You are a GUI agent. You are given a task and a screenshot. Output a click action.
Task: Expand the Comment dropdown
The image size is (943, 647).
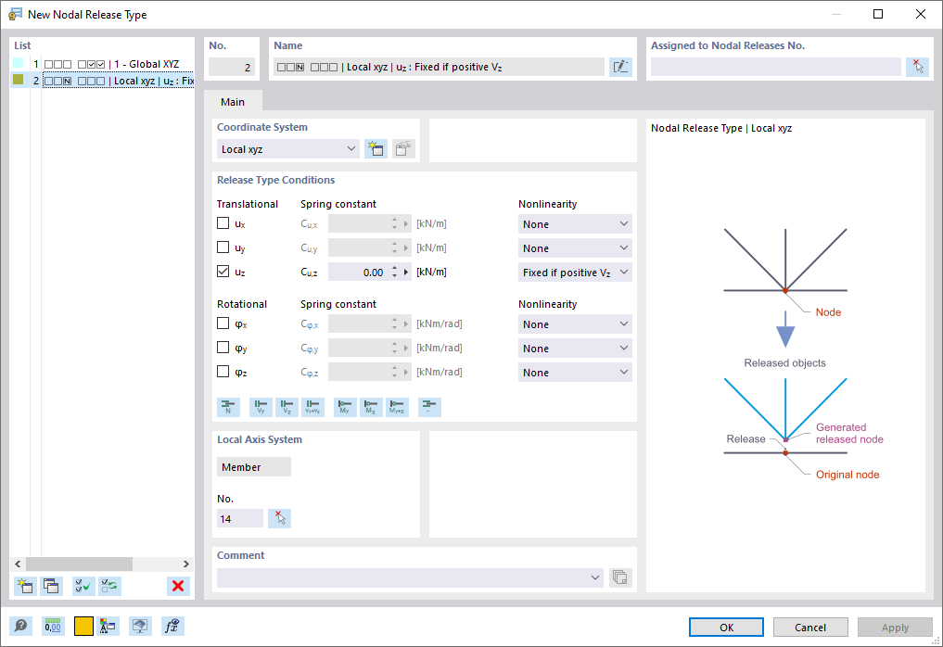[x=594, y=577]
